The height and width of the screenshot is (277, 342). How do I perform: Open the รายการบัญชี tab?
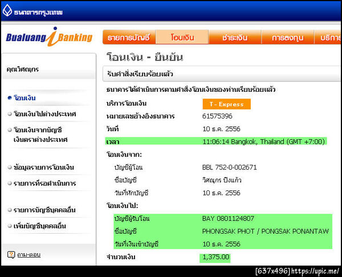coord(129,37)
